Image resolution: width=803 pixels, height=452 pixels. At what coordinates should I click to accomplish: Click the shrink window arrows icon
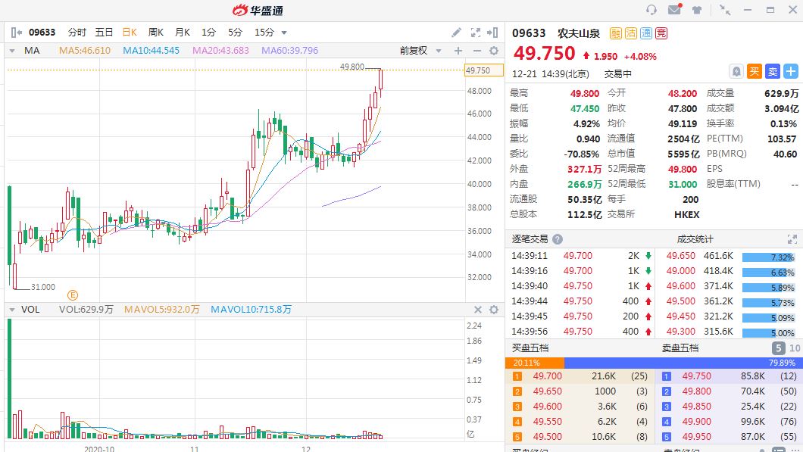[725, 10]
